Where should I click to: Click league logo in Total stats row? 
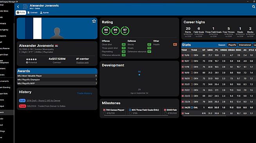pyautogui.click(x=183, y=113)
